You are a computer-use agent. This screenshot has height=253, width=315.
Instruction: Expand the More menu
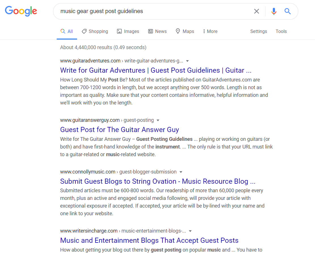(x=210, y=32)
